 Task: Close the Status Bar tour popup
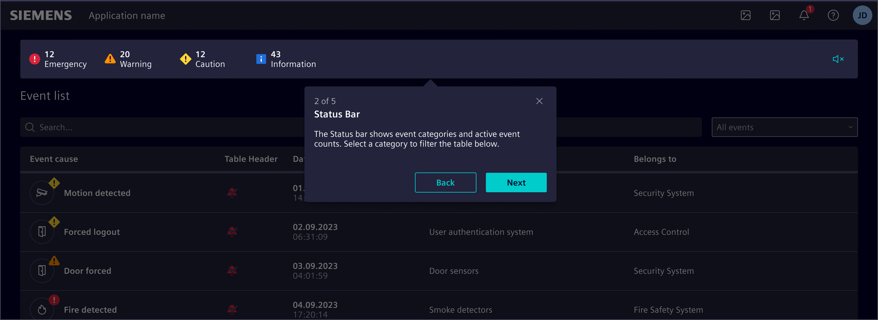pyautogui.click(x=539, y=101)
